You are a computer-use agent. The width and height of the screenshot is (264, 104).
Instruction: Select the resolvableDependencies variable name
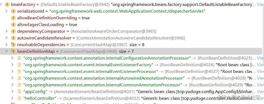click(x=41, y=45)
